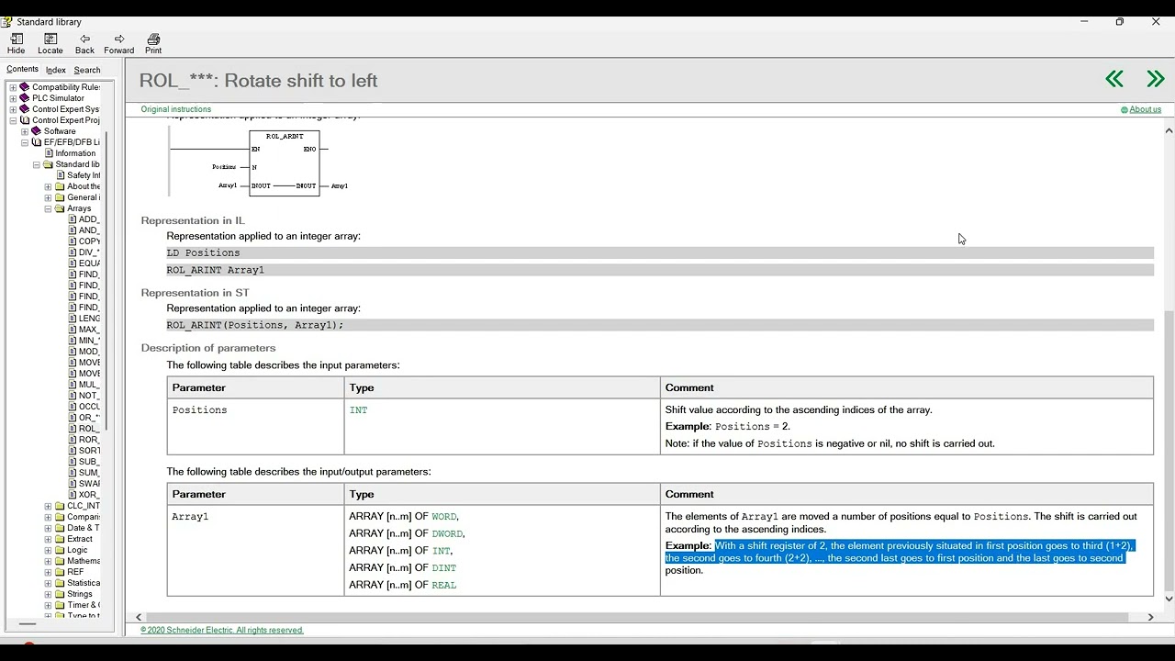Viewport: 1175px width, 661px height.
Task: Click the 'ROL_ARINT Array1' IL code line
Action: coord(660,270)
